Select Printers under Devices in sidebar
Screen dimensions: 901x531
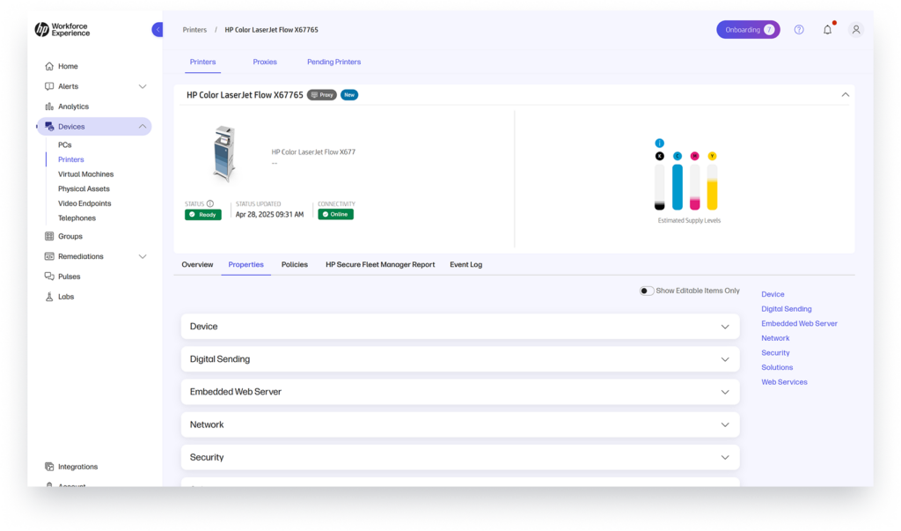[70, 159]
